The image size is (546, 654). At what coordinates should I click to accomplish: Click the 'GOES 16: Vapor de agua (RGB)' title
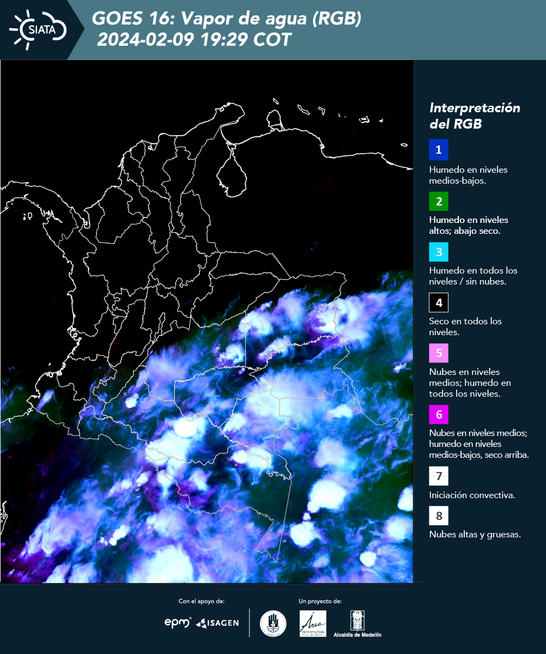tap(227, 19)
